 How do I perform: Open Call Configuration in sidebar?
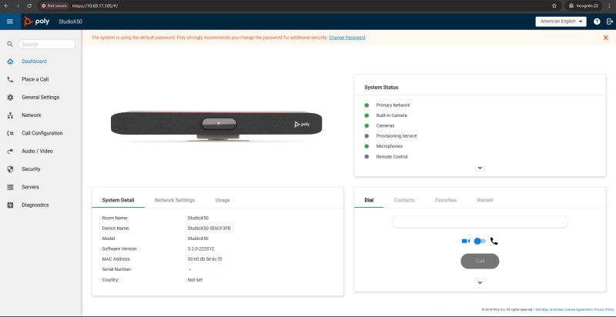pos(42,133)
